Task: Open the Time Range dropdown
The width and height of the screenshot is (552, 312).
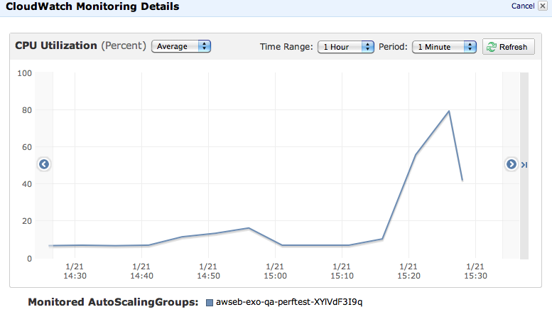Action: 345,47
